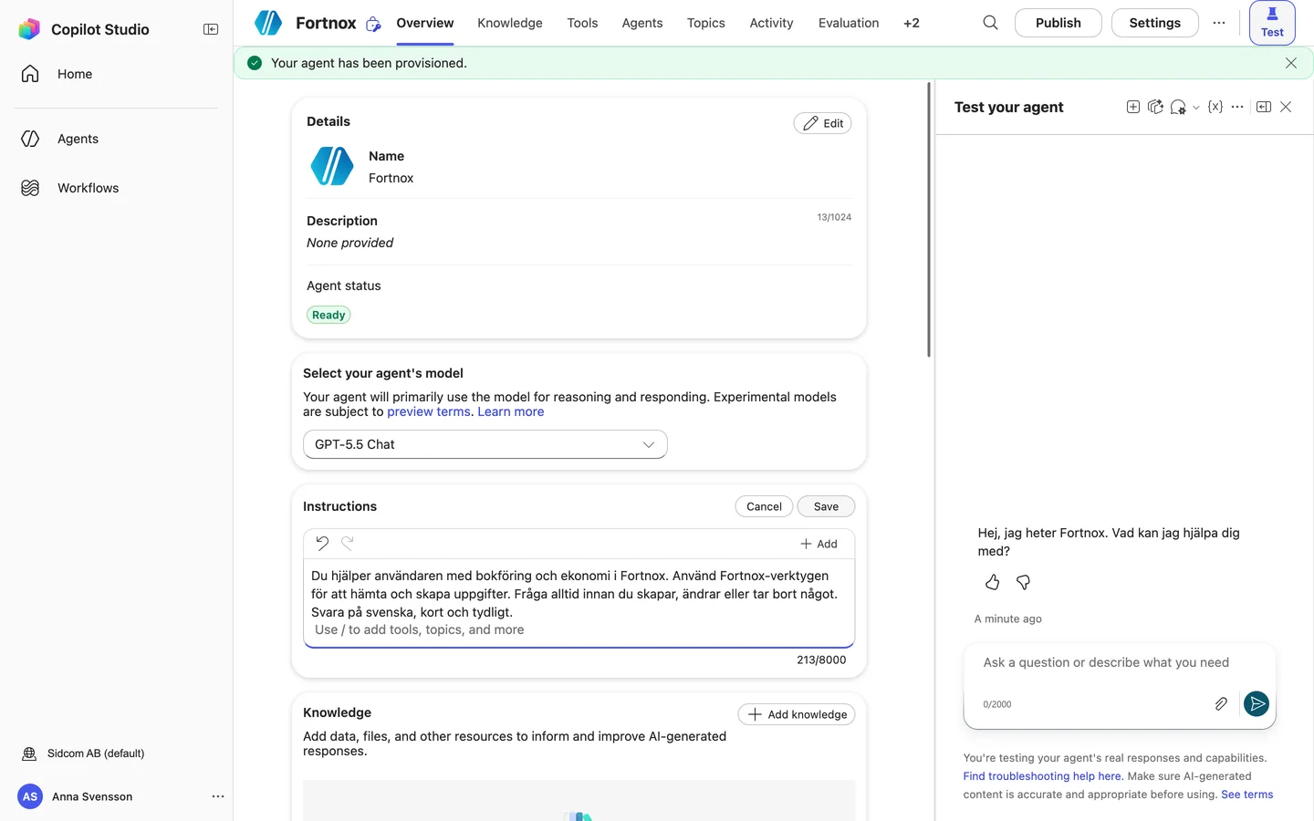
Task: Click the agent icon next to Fortnox title
Action: point(373,24)
